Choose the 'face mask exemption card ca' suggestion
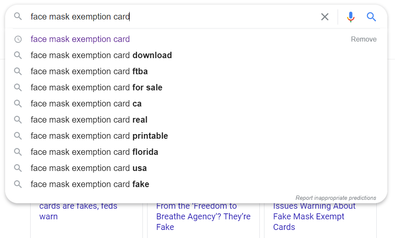 tap(196, 104)
